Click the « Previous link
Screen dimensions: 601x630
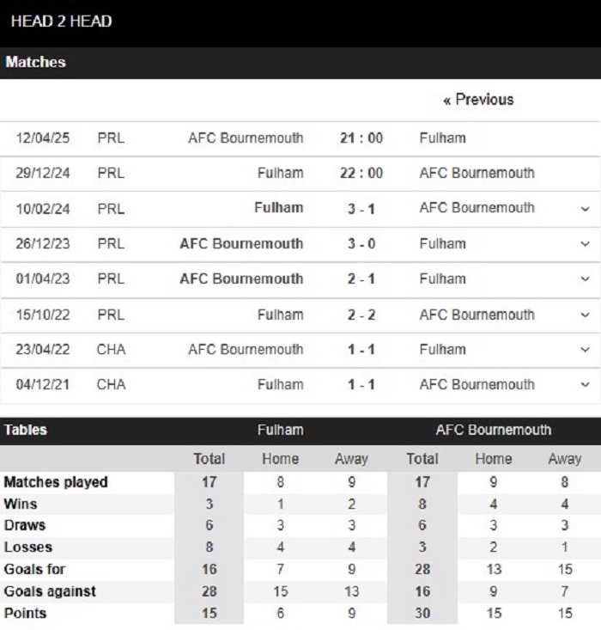coord(478,99)
